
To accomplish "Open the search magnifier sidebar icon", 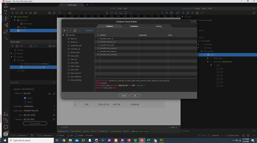I will [6, 38].
